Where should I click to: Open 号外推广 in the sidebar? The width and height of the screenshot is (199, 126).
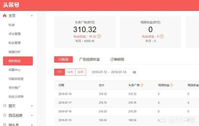(x=15, y=88)
